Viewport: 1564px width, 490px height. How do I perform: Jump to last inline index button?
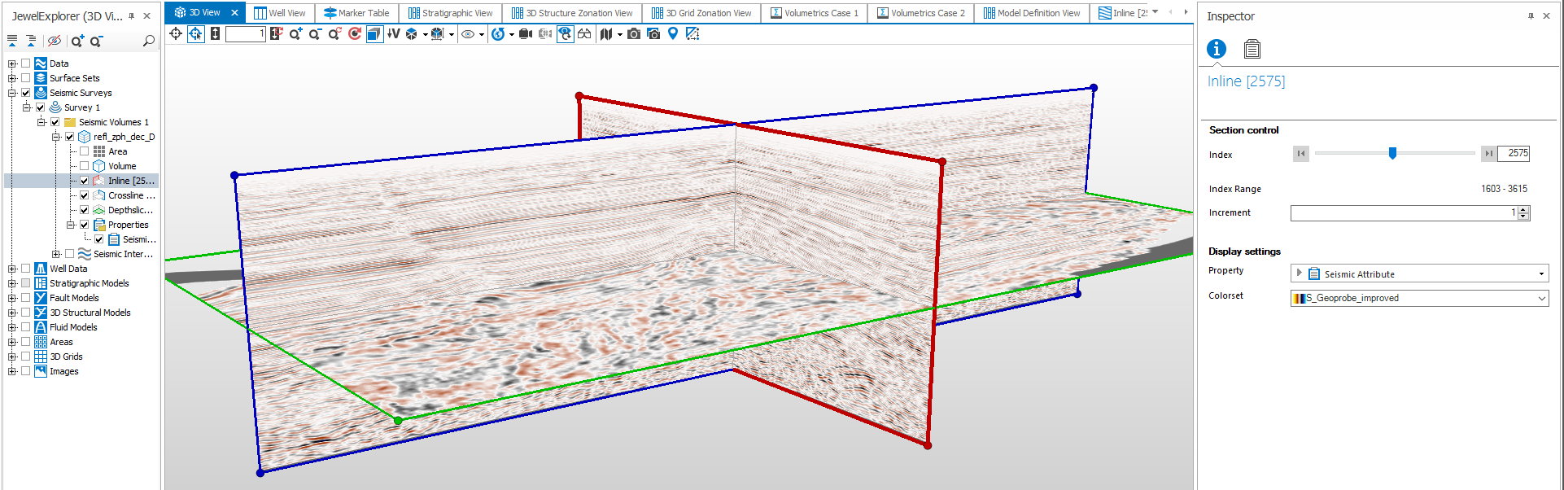click(x=1488, y=154)
